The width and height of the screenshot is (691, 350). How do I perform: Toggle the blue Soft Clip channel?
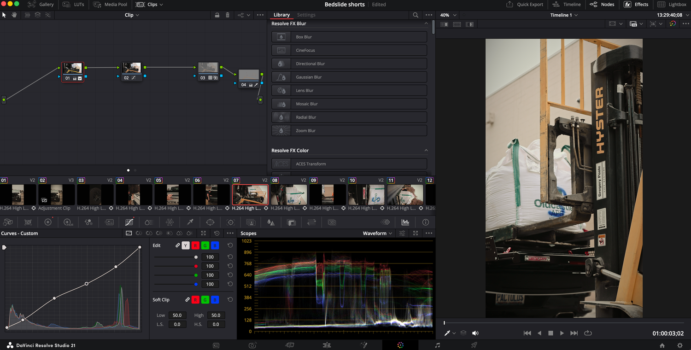click(215, 300)
